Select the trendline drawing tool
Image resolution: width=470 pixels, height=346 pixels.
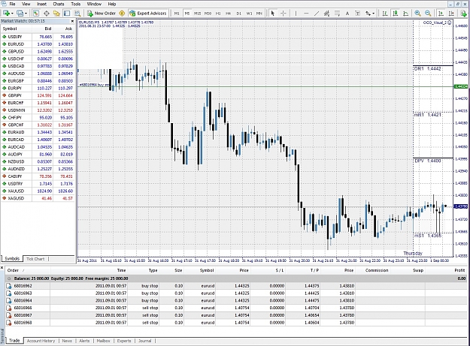pos(317,14)
